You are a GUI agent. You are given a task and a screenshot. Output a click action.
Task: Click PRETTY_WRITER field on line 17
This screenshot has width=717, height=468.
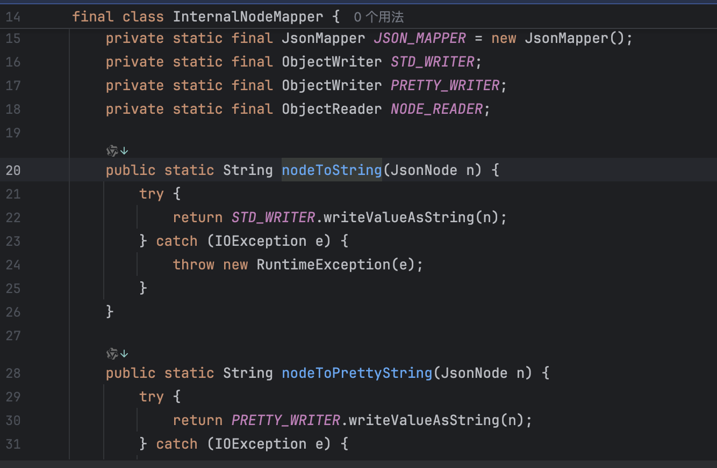pyautogui.click(x=445, y=86)
